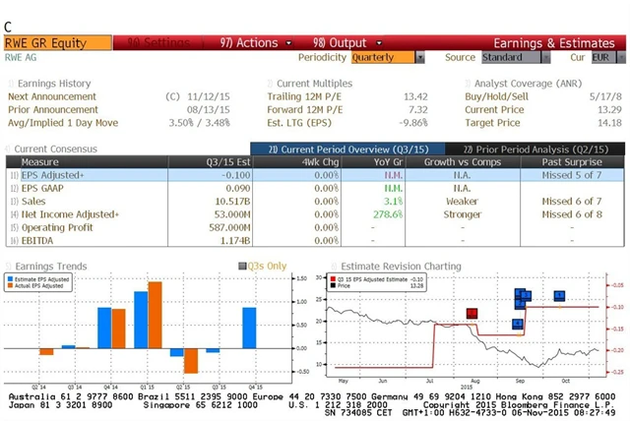Image resolution: width=630 pixels, height=421 pixels.
Task: Toggle the Q3s Only checkbox
Action: tap(242, 267)
